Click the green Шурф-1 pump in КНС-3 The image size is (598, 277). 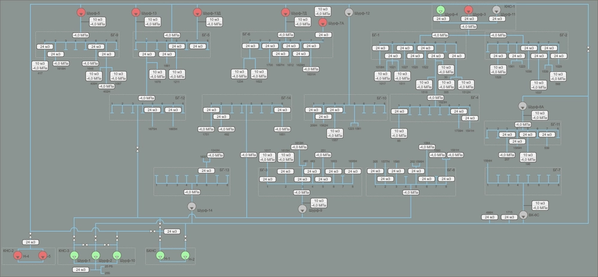point(75,256)
